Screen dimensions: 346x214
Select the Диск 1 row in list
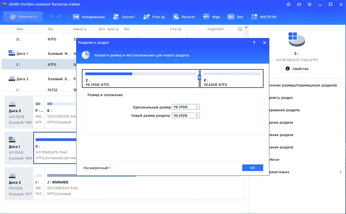tap(39, 54)
